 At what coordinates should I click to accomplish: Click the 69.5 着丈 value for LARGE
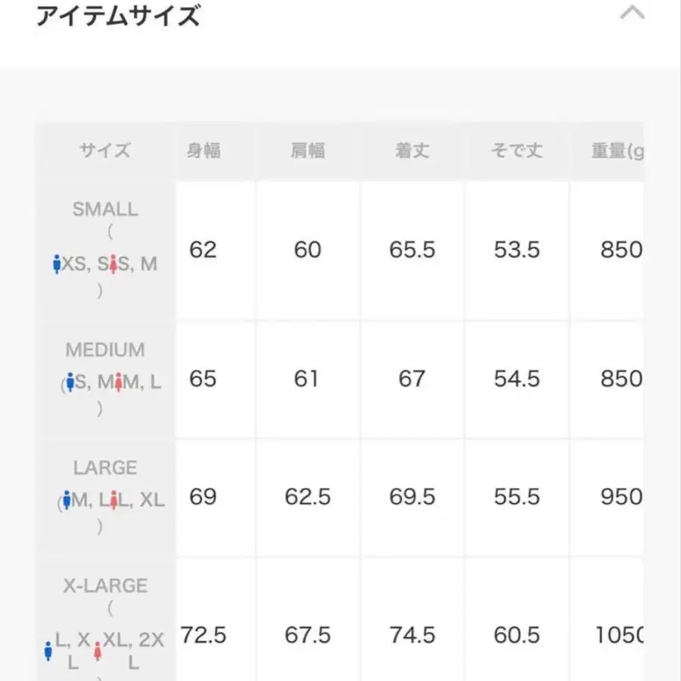coord(411,497)
